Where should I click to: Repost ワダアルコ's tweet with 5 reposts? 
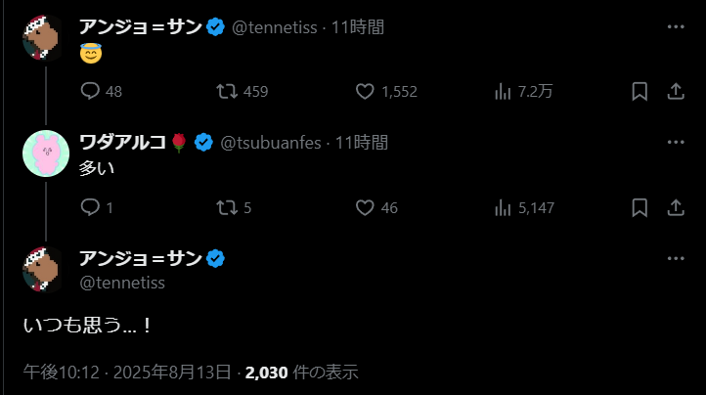[x=227, y=207]
